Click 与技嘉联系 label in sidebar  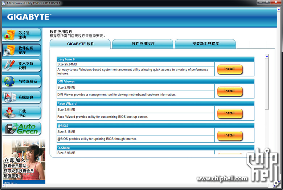pyautogui.click(x=28, y=81)
